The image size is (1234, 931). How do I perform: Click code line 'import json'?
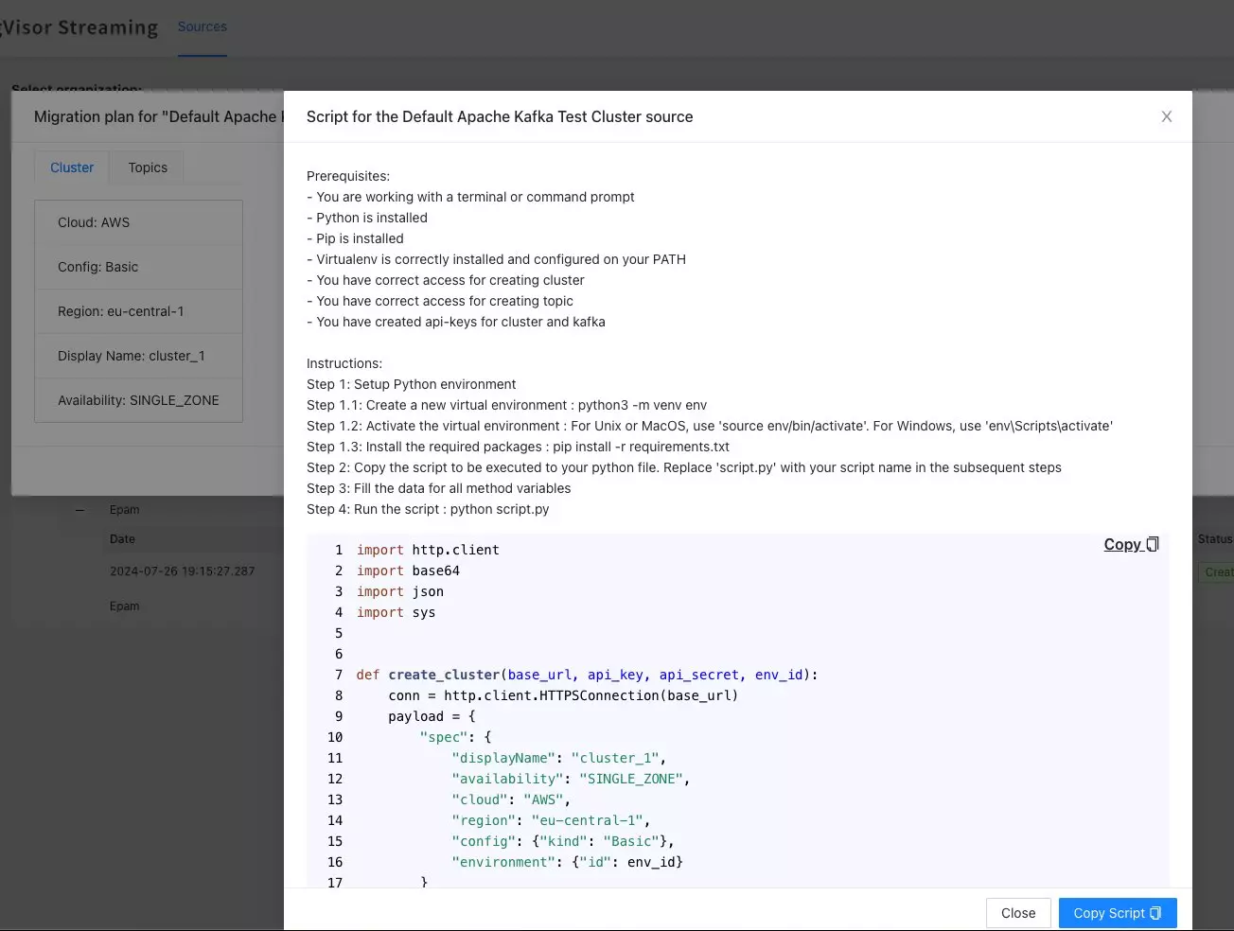[400, 591]
